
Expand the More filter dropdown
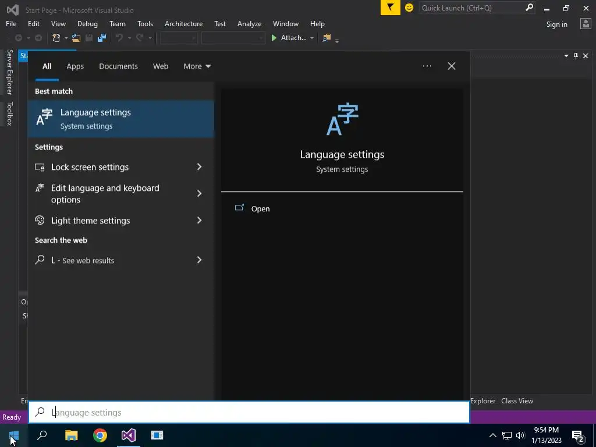click(197, 66)
